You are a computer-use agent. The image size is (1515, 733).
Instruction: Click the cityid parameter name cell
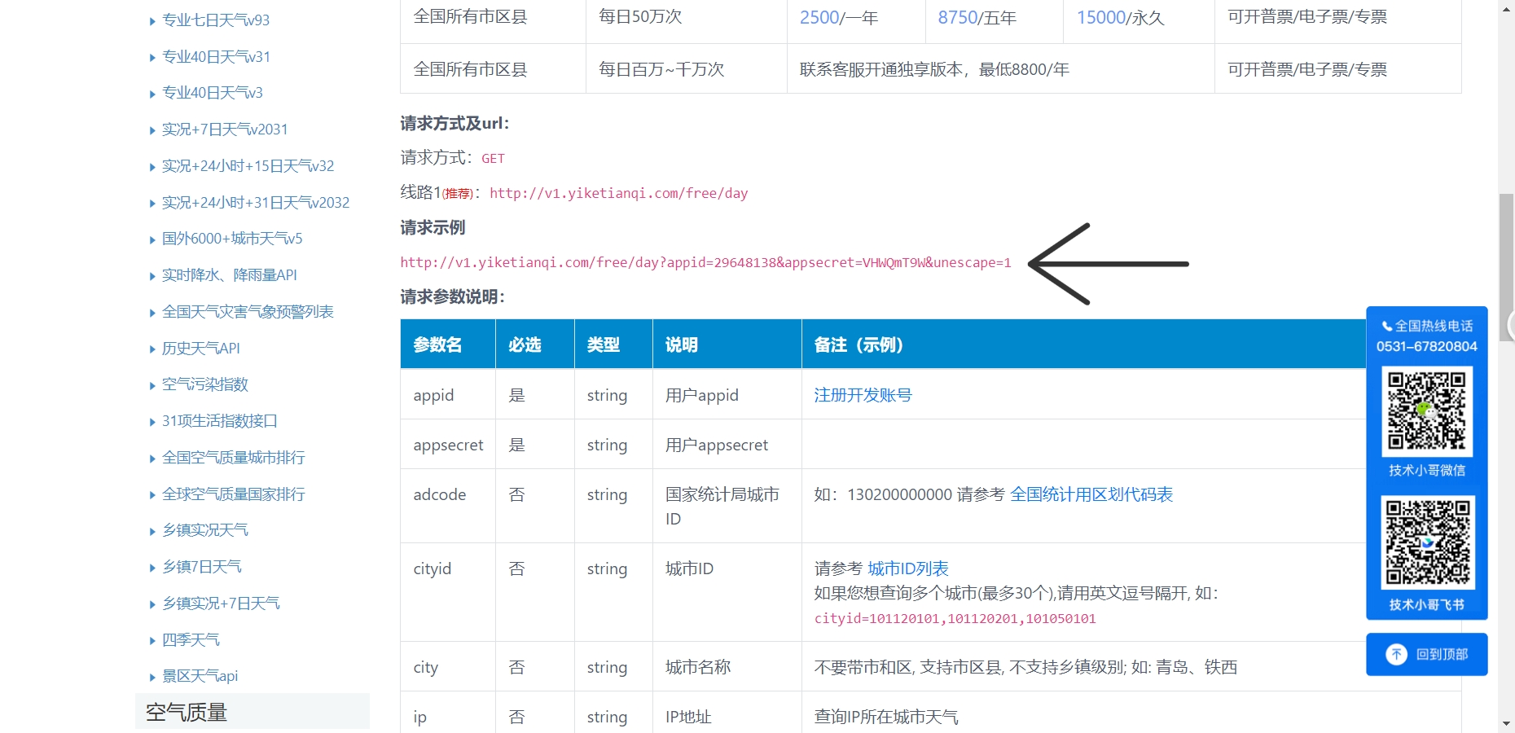[448, 592]
